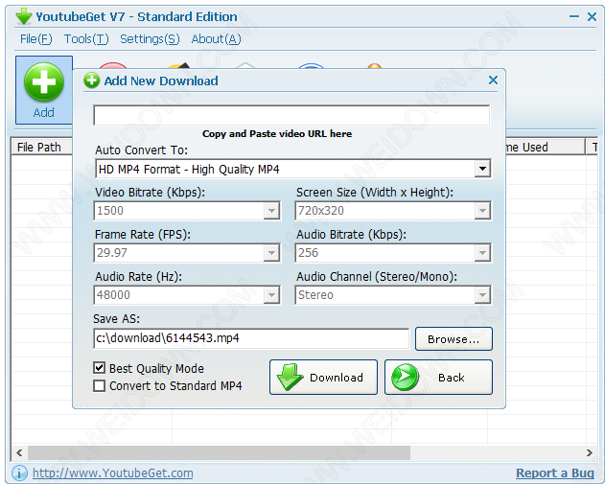Check Convert to Standard MP4 option
605x484 pixels.
pos(99,385)
